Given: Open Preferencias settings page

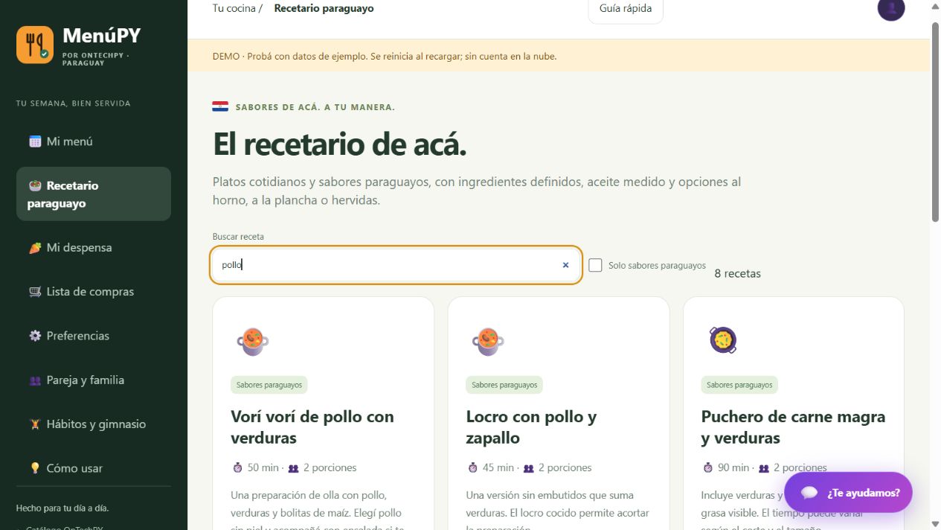Looking at the screenshot, I should point(94,336).
